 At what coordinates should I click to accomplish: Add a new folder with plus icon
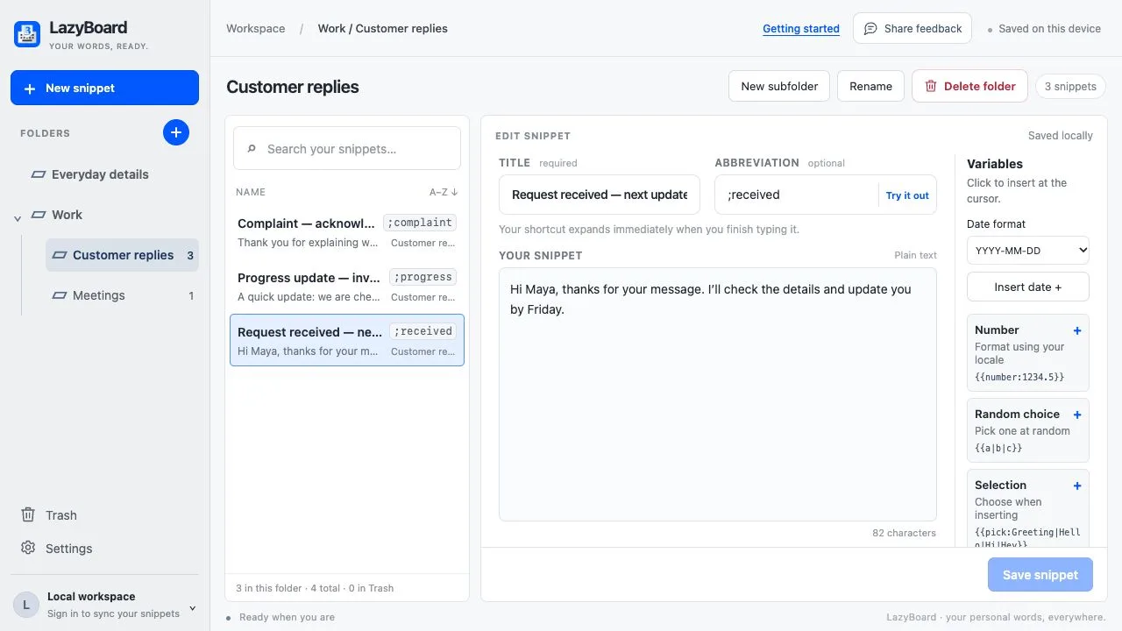tap(176, 132)
